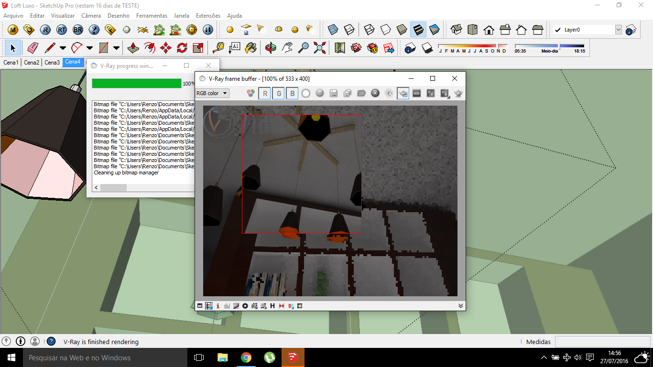Viewport: 653px width, 367px height.
Task: Open the Extensões menu
Action: 208,16
